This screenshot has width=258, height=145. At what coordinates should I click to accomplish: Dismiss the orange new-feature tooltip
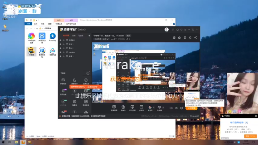100,87
